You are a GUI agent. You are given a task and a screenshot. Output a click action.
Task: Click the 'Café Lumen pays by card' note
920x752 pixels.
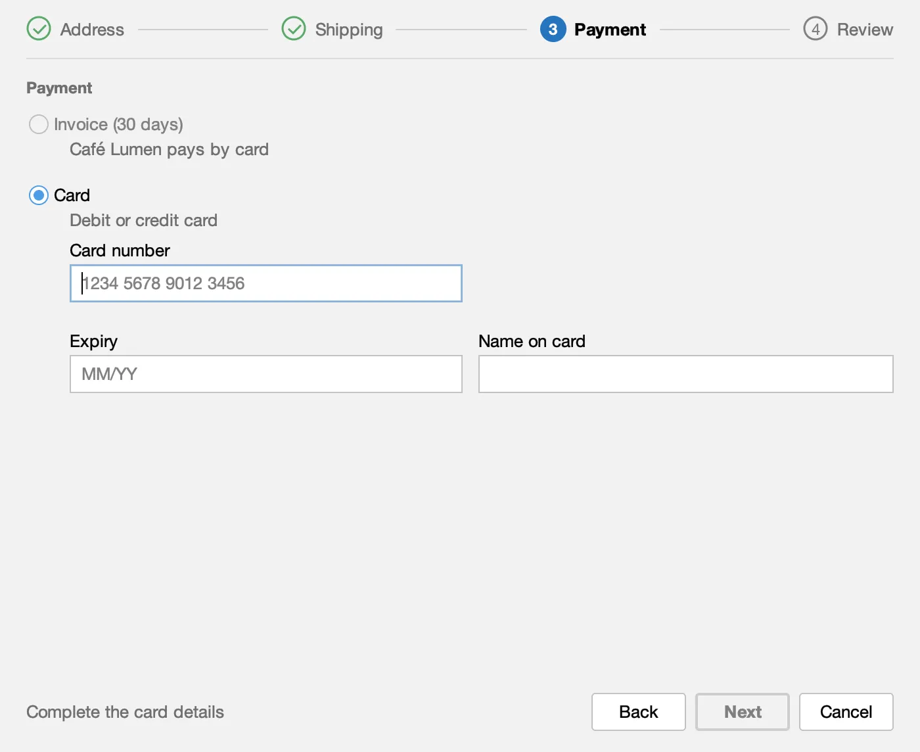click(170, 149)
